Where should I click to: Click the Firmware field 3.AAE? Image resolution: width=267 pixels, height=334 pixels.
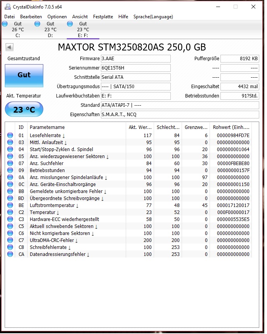135,59
